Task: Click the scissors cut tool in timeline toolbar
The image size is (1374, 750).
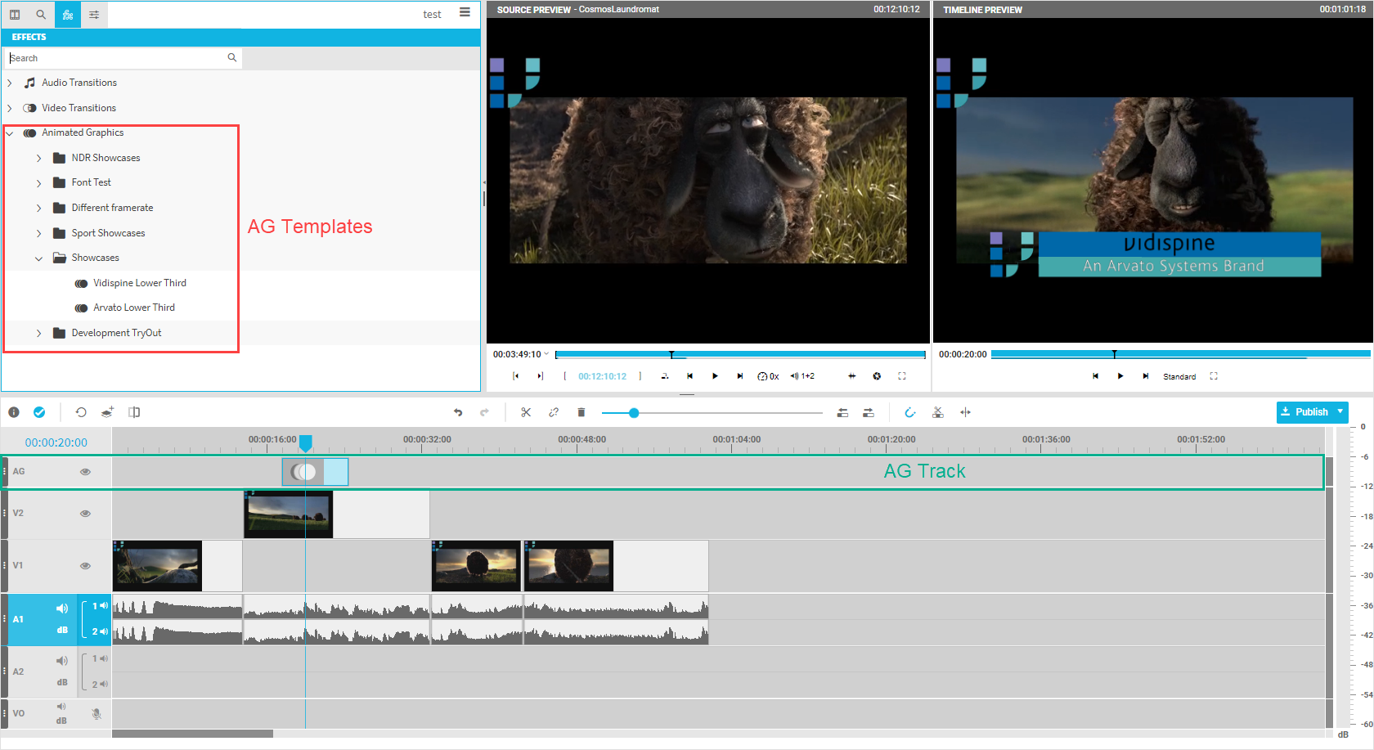Action: (526, 412)
